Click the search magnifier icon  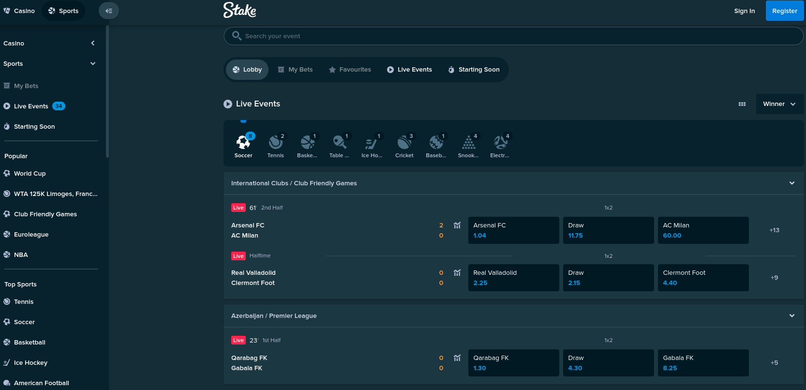237,36
